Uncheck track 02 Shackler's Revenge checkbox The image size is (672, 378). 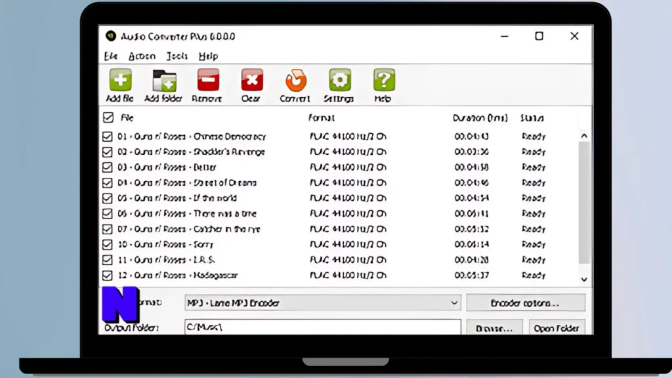tap(107, 152)
